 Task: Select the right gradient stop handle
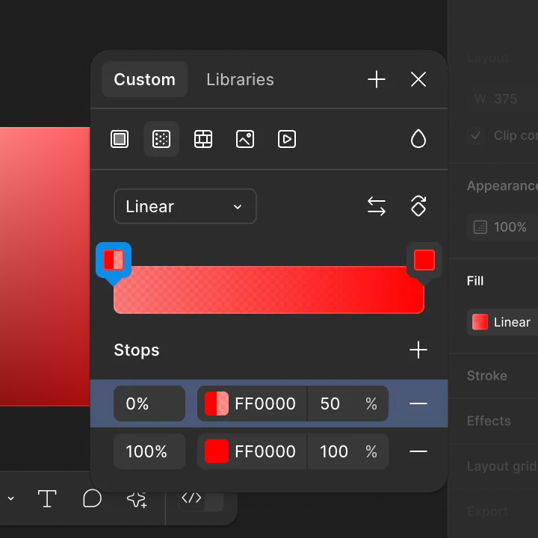click(424, 260)
